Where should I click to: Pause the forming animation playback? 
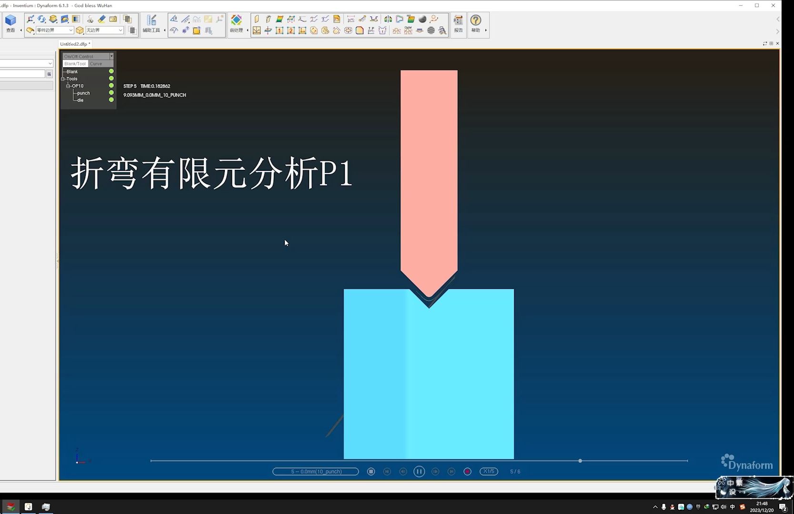coord(419,471)
